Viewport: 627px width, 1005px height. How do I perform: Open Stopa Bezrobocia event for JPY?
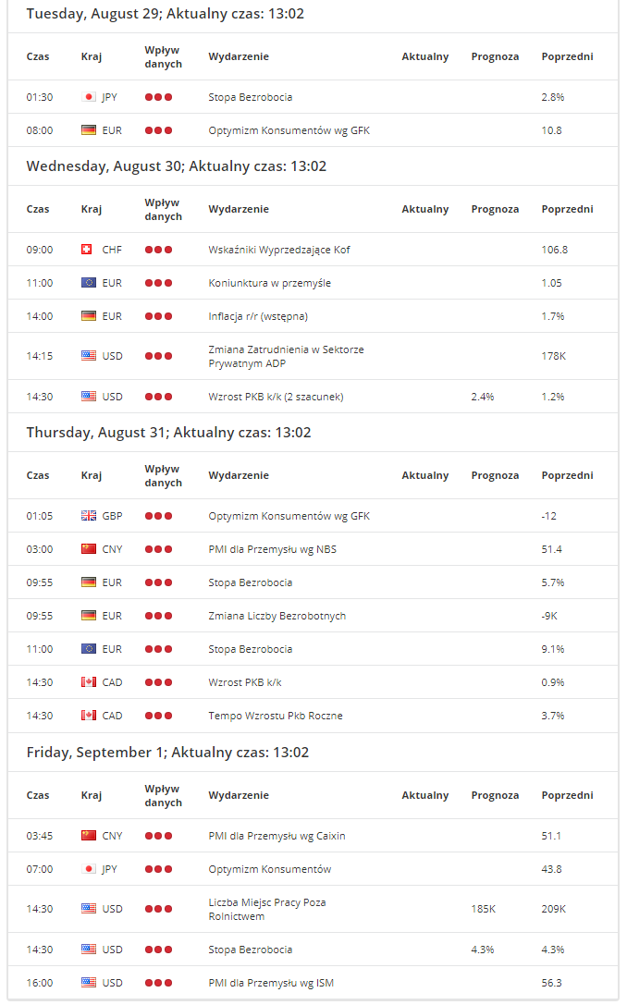pyautogui.click(x=250, y=97)
